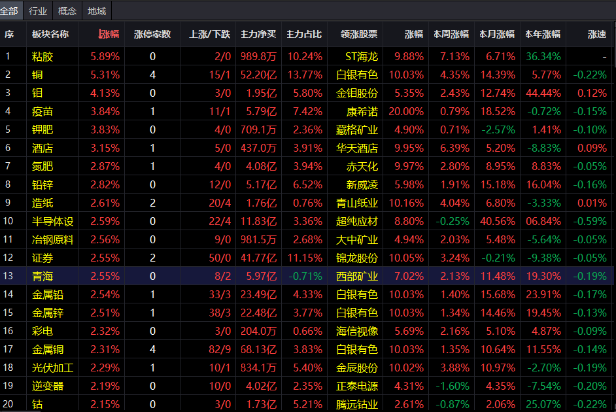Click the 板块名称 column header
616x412 pixels.
50,34
